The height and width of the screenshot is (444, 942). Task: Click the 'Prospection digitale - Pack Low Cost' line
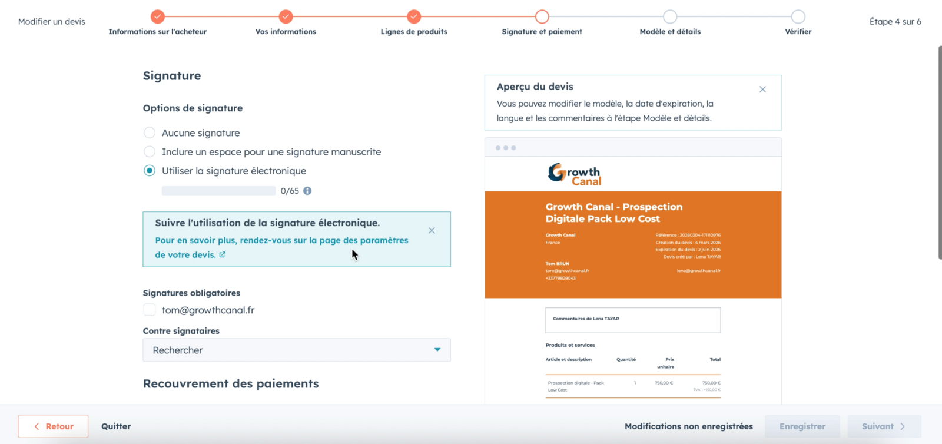click(576, 386)
